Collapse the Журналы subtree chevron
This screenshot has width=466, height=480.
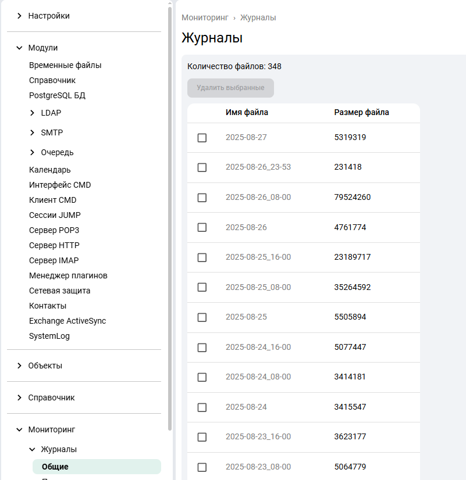(x=32, y=449)
